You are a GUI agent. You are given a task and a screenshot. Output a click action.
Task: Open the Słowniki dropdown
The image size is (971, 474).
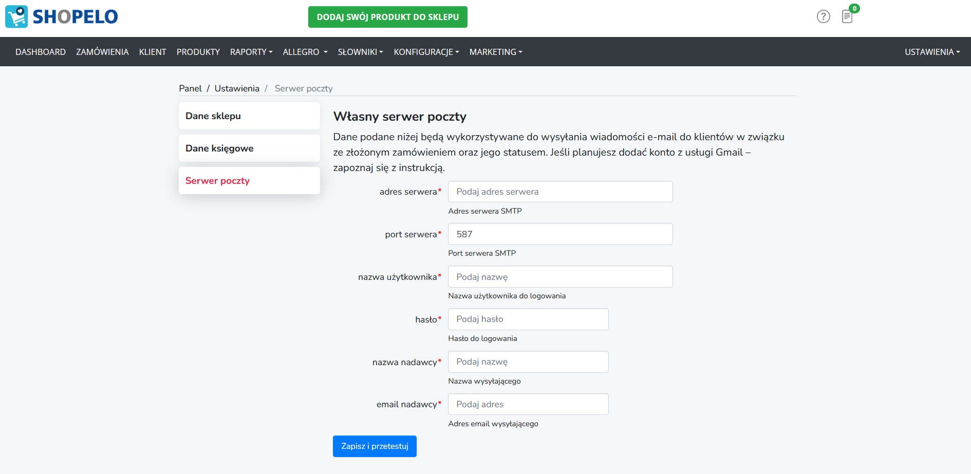point(360,52)
